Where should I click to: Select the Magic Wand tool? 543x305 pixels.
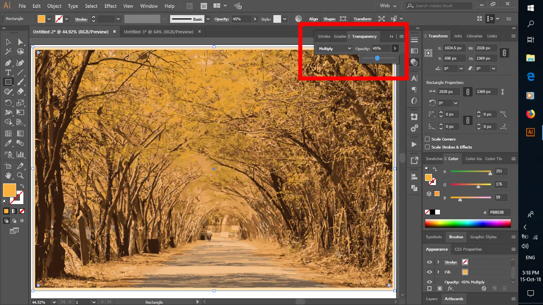click(x=8, y=52)
